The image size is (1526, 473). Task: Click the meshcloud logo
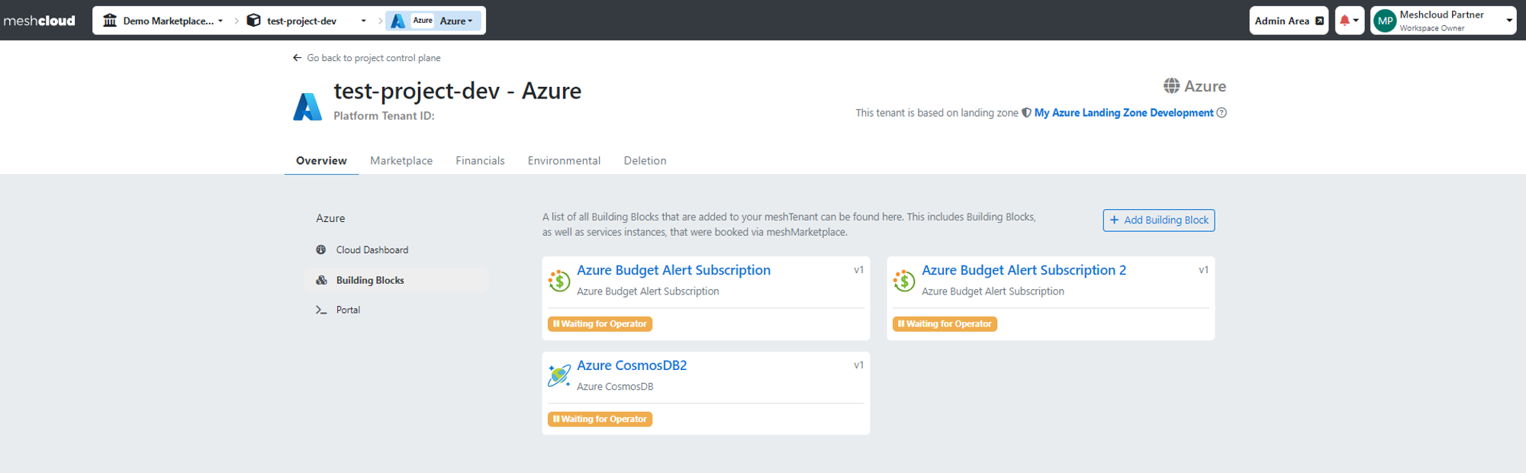pos(39,21)
